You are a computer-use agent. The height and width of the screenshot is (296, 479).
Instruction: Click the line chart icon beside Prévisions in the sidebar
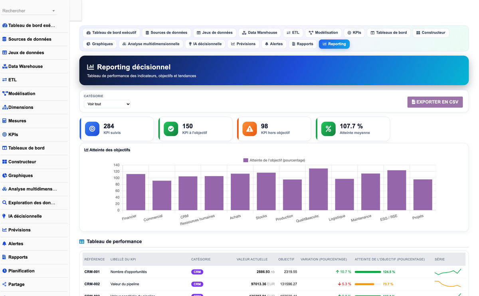pos(5,230)
